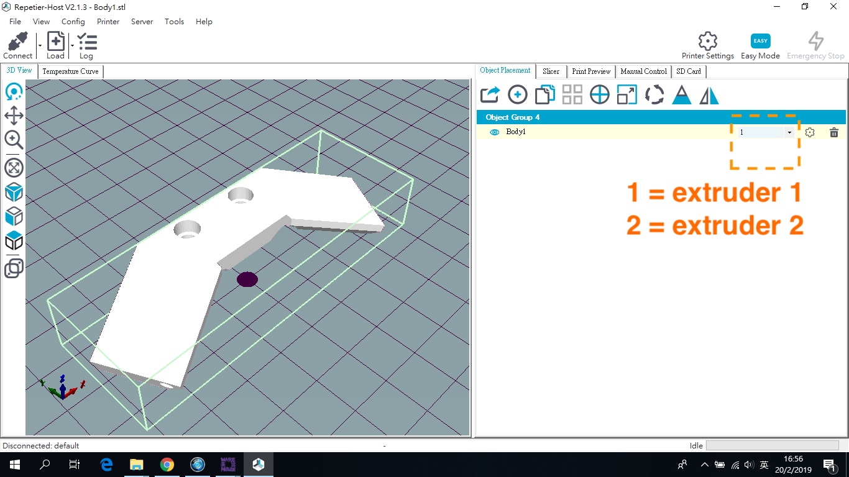Click the Autoposition grid icon
The height and width of the screenshot is (477, 849).
572,94
